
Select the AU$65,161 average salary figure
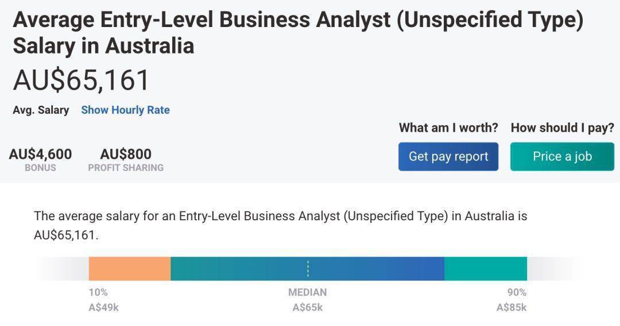point(81,80)
